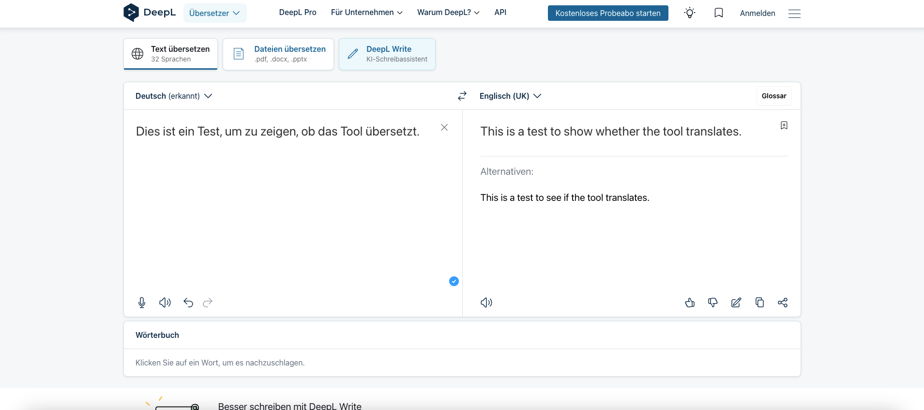
Task: Click the Alternativen label
Action: (x=507, y=171)
